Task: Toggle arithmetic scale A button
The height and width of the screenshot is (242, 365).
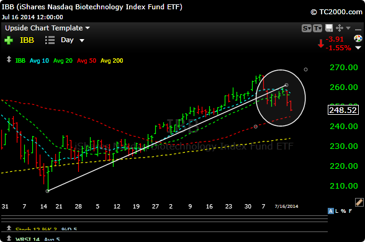Action: [330, 211]
